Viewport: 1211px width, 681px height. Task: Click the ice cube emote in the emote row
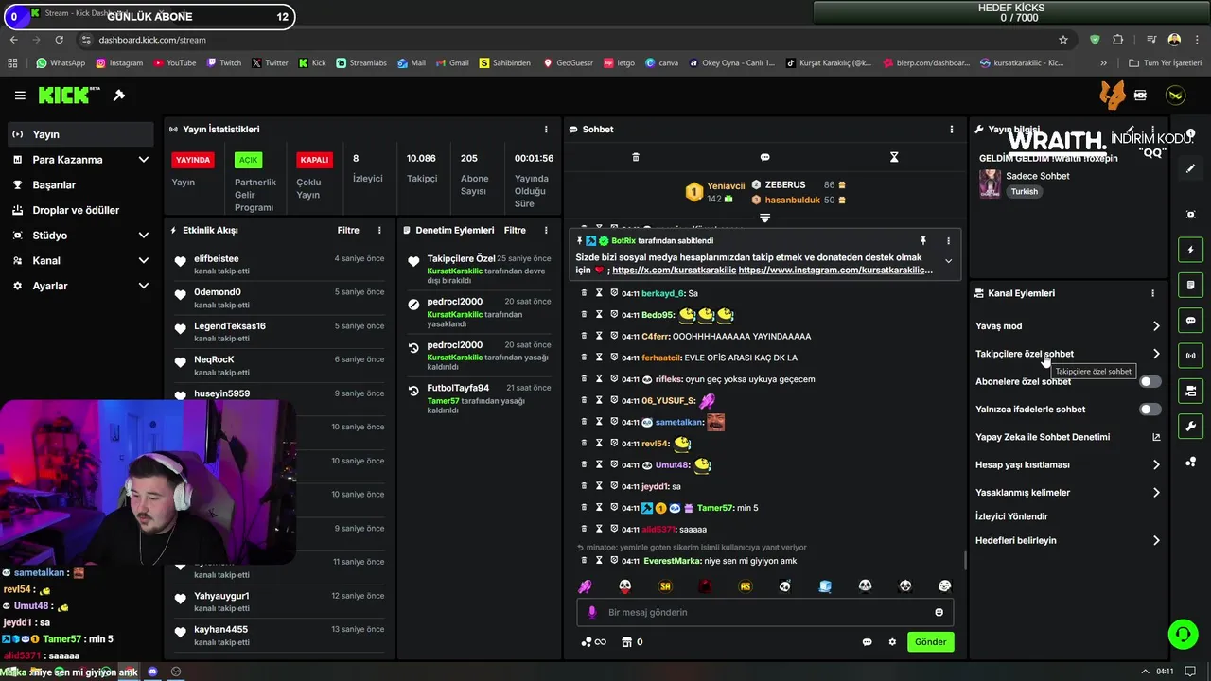coord(825,586)
